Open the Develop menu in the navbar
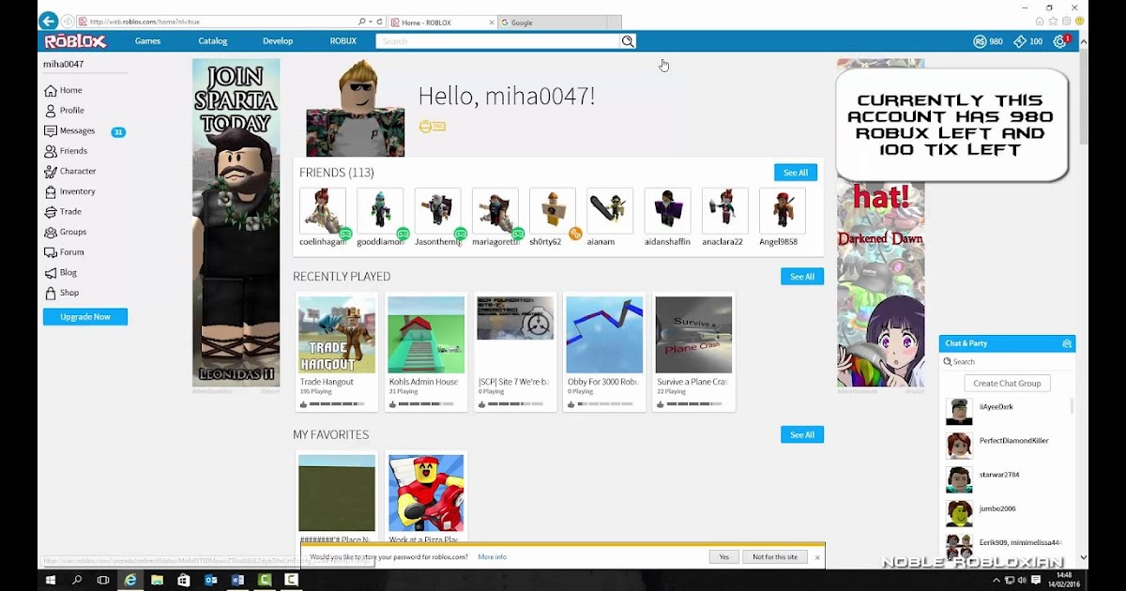Viewport: 1126px width, 591px height. click(x=278, y=41)
